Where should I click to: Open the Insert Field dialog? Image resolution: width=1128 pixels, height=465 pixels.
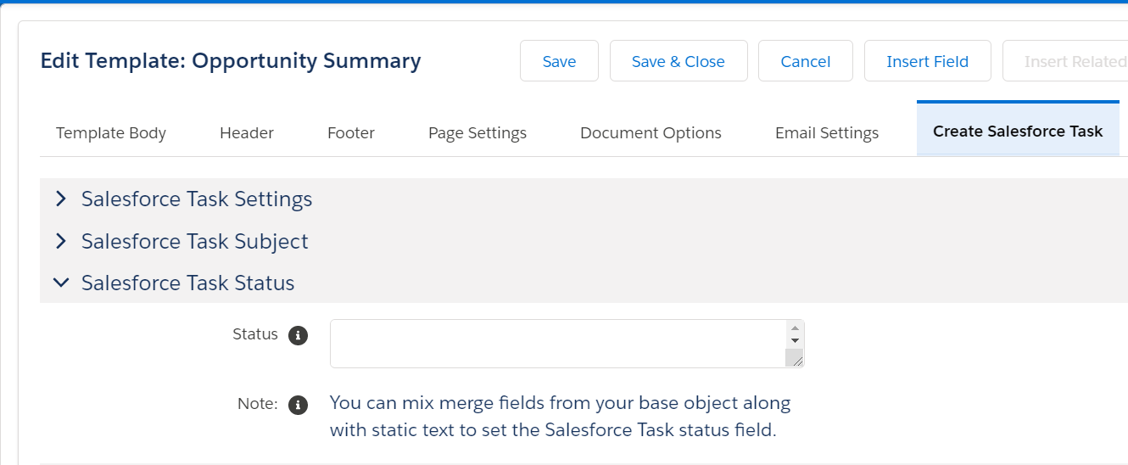pyautogui.click(x=928, y=61)
